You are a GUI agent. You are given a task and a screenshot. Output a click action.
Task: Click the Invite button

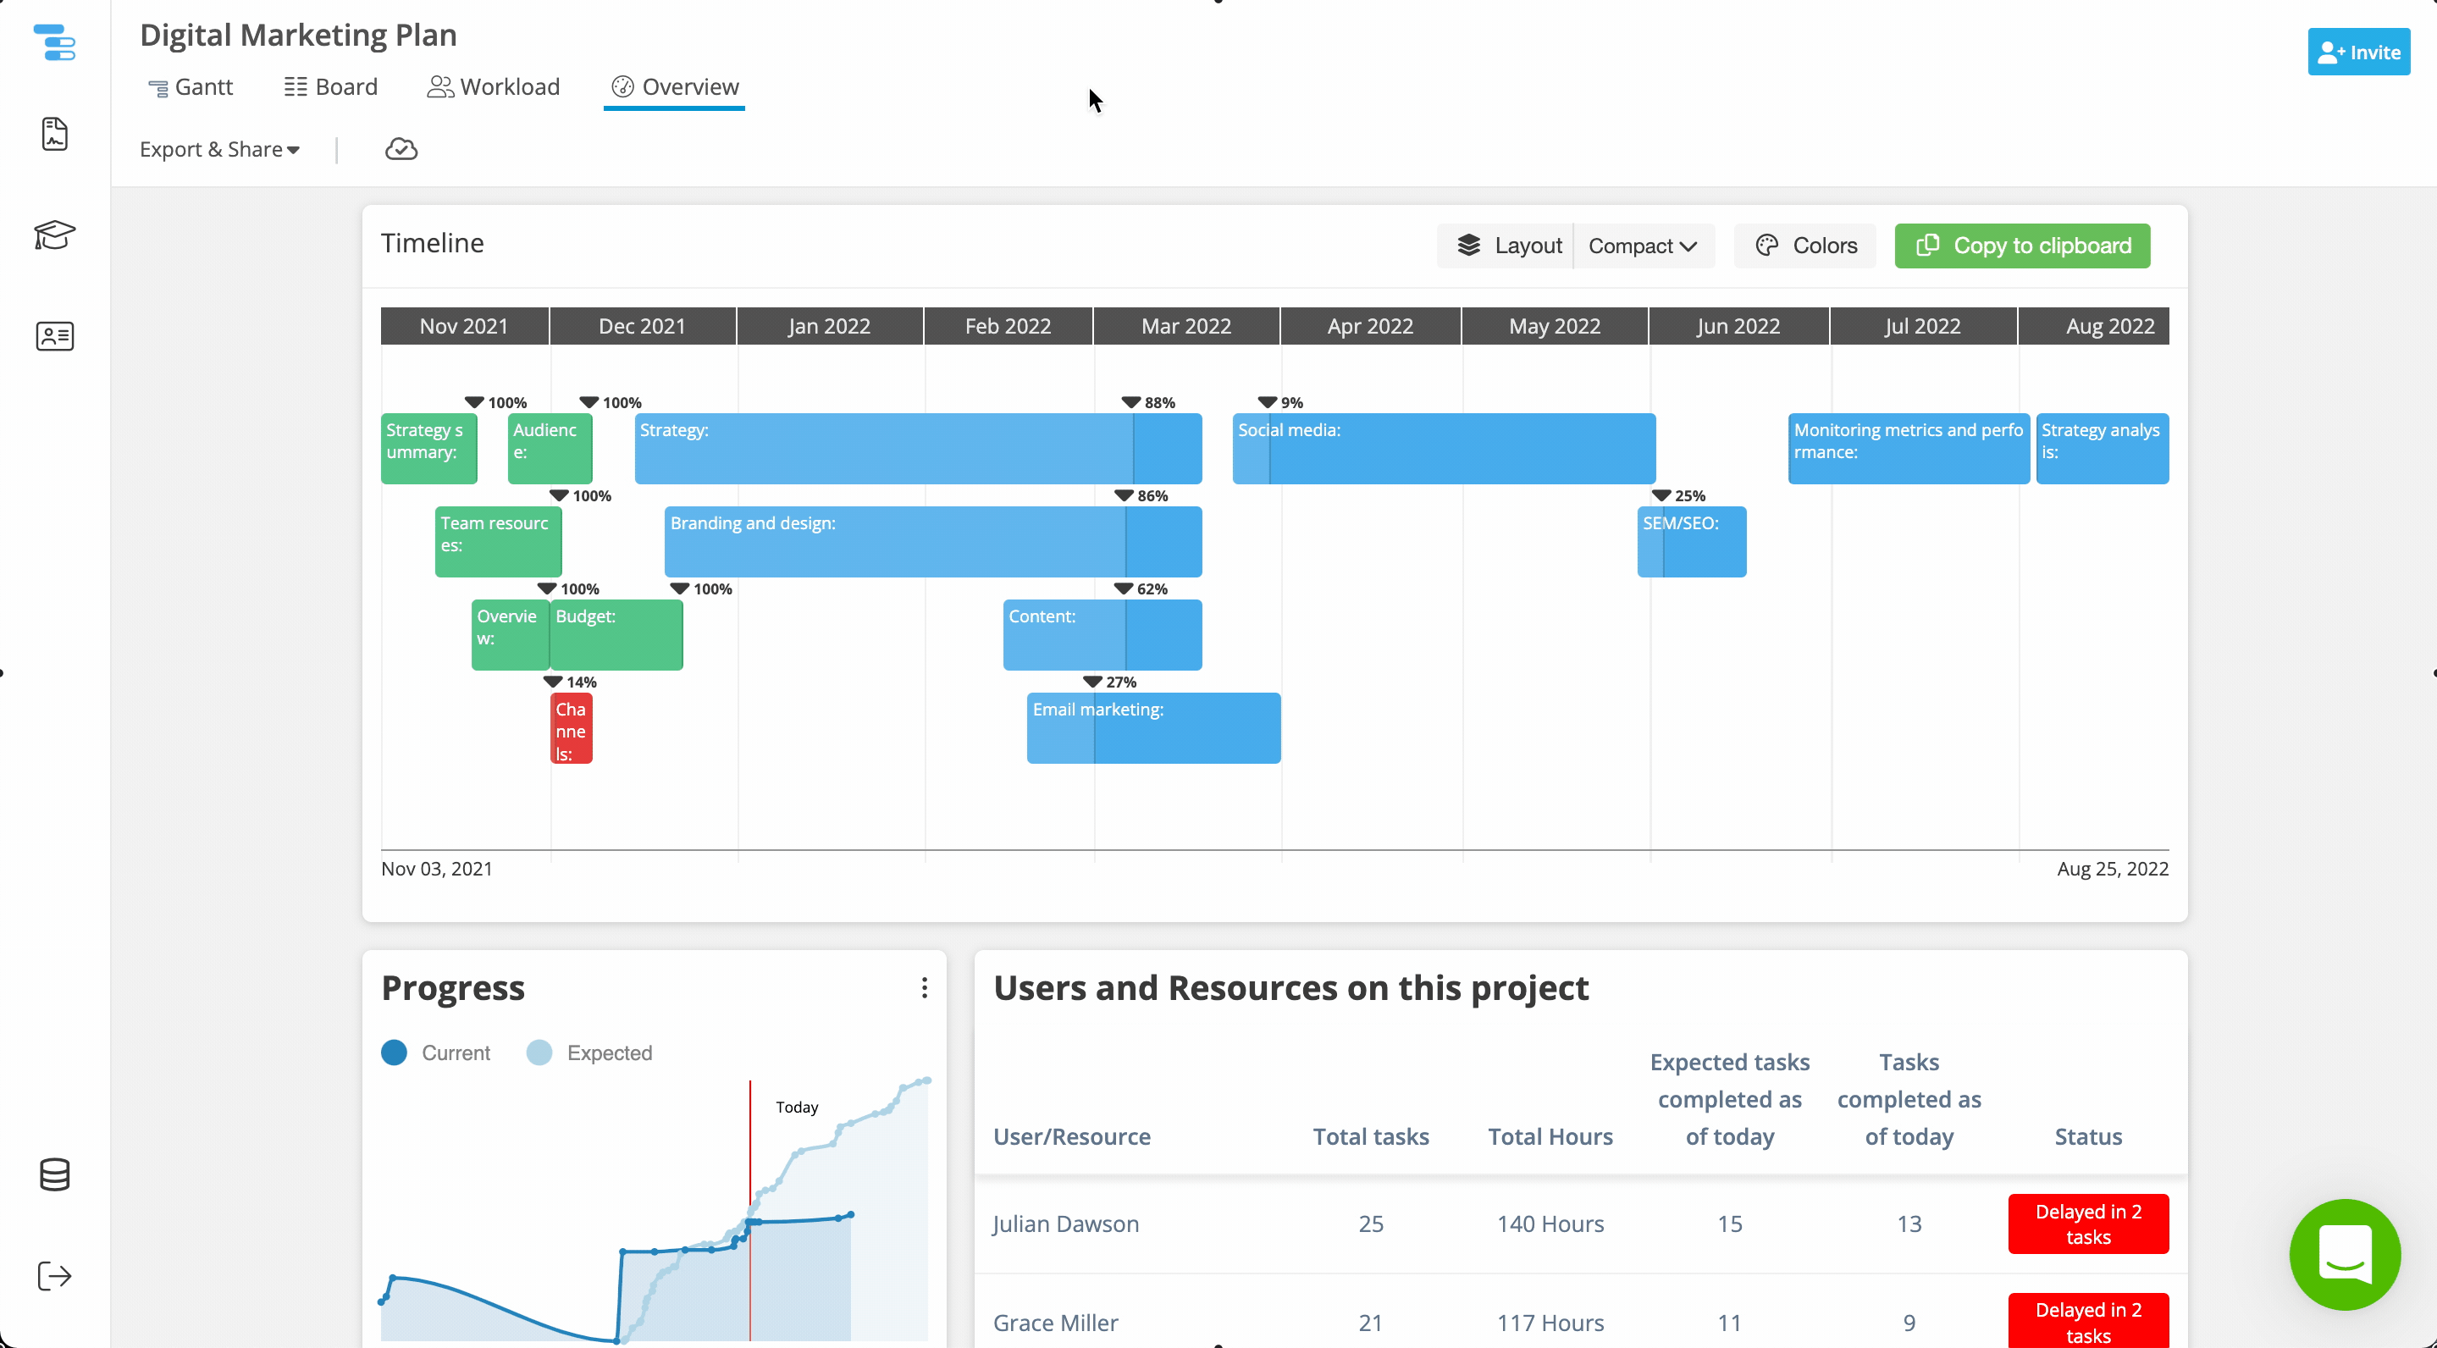[2357, 52]
